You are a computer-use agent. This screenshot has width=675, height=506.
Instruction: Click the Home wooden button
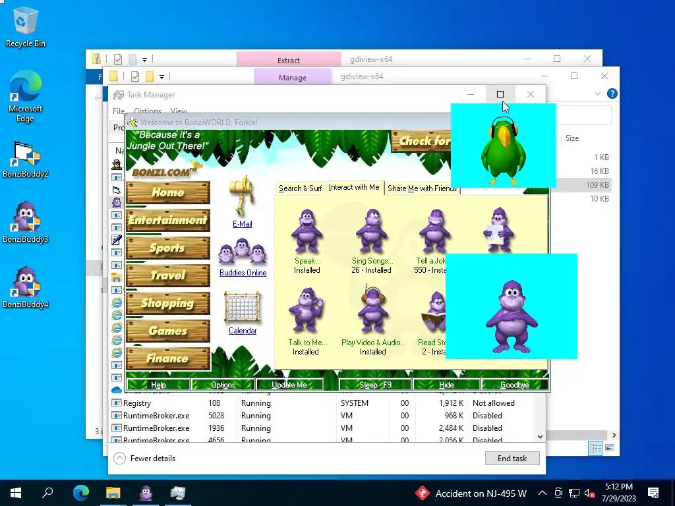tap(168, 192)
